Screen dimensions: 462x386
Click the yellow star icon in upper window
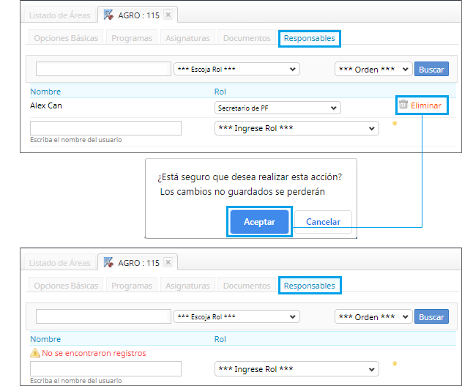click(x=395, y=123)
